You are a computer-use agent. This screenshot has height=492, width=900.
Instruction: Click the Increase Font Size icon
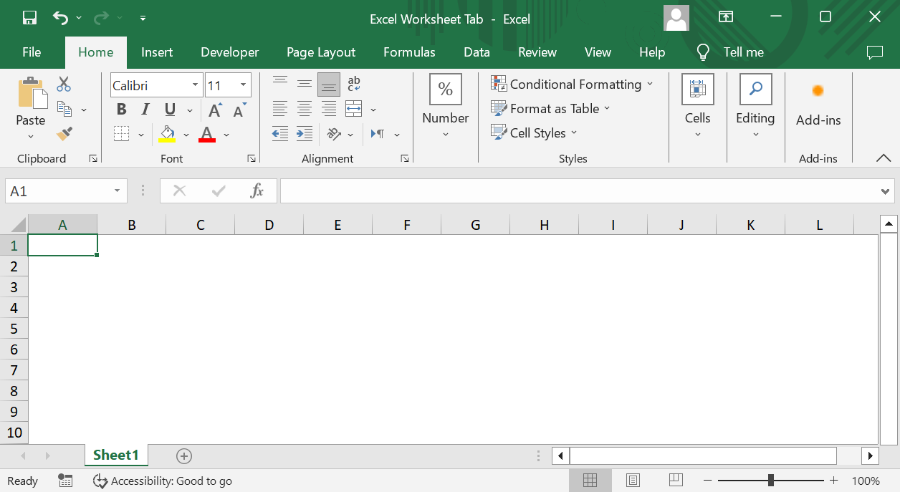pos(214,110)
